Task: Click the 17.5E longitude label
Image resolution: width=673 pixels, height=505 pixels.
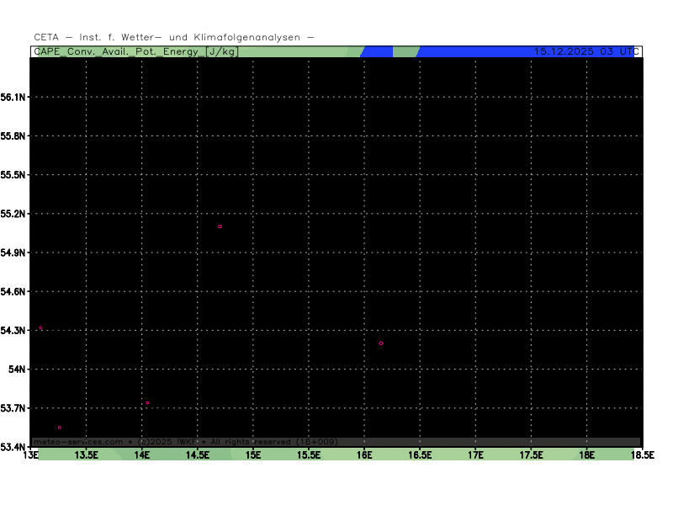Action: 531,455
